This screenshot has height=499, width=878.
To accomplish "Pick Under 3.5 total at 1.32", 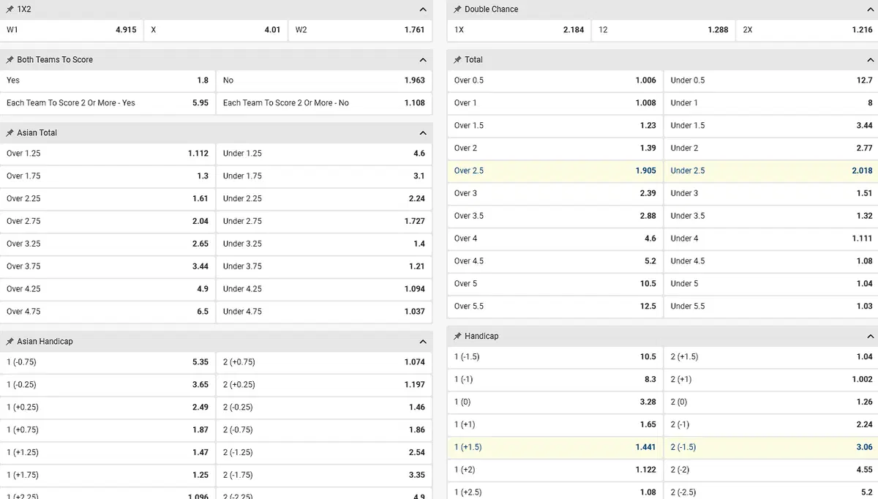I will pyautogui.click(x=771, y=216).
